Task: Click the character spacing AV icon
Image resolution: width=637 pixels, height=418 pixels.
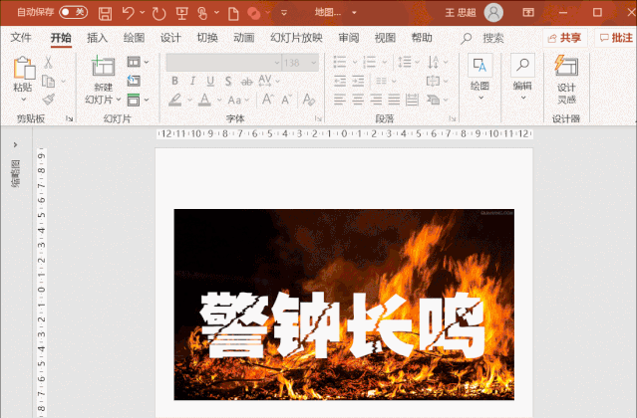Action: [265, 81]
